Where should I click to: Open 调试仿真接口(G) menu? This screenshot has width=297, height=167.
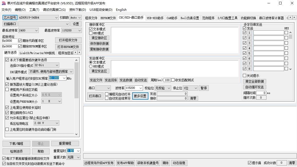coord(54,10)
